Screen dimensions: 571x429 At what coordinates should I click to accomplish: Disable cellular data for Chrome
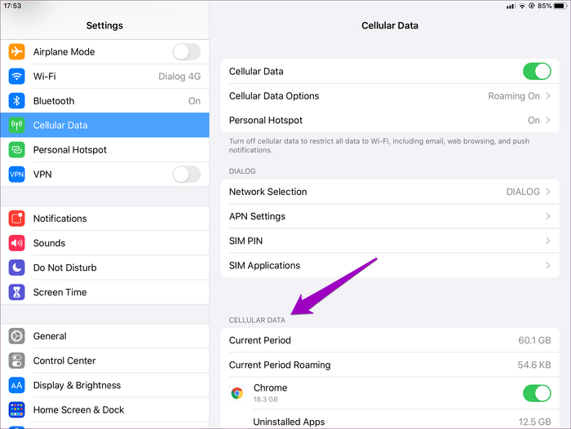537,393
